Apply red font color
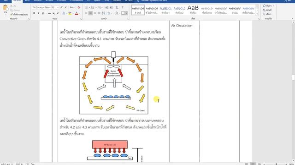 click(77, 13)
